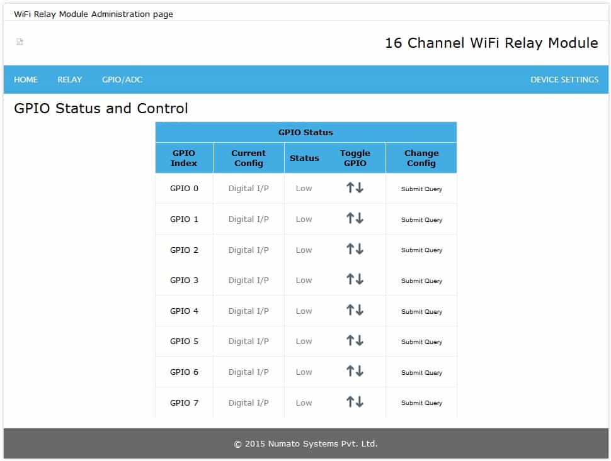This screenshot has width=611, height=461.
Task: Hit Submit Query on the GPIO 7 row
Action: click(421, 403)
